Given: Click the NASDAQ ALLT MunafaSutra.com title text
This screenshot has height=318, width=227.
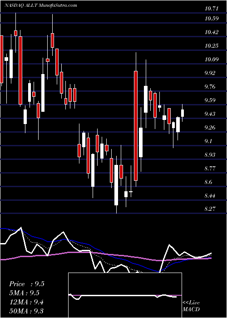Looking at the screenshot, I should 40,5.
